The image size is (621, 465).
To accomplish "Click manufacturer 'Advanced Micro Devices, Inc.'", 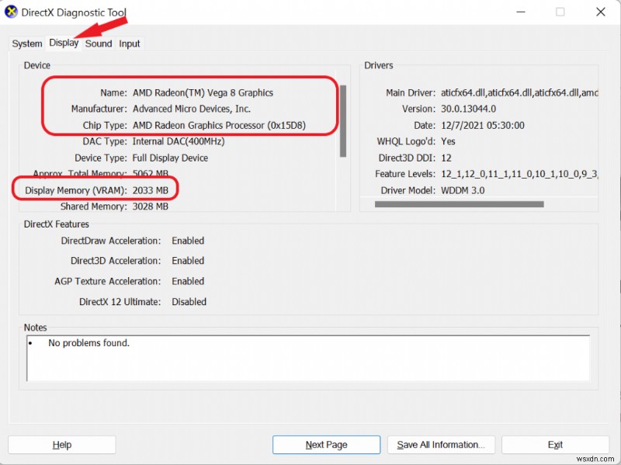I will [x=191, y=109].
